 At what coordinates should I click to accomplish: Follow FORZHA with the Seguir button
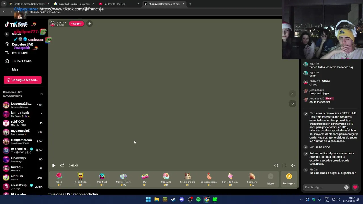(76, 24)
